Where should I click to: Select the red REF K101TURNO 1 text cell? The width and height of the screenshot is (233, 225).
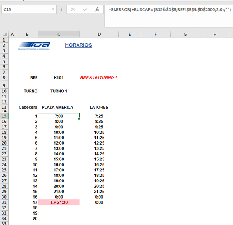coord(99,78)
